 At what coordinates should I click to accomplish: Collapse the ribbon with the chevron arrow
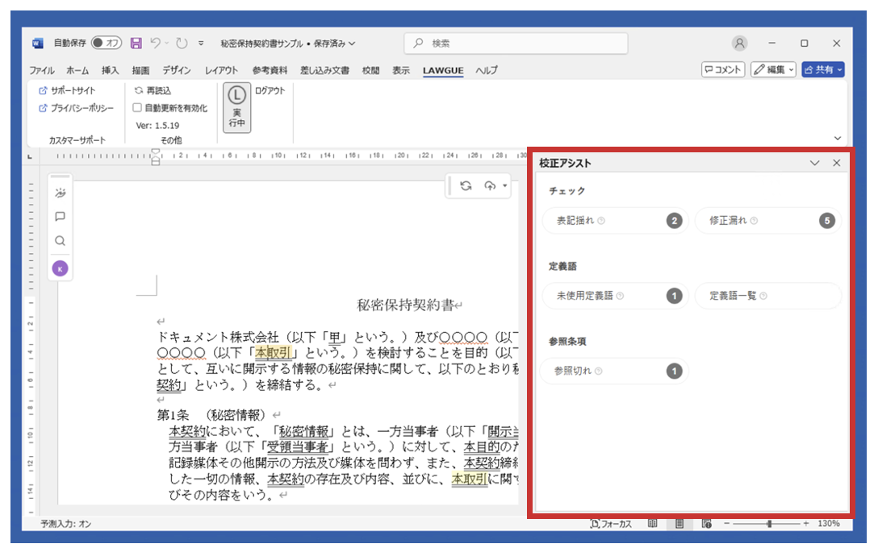837,139
